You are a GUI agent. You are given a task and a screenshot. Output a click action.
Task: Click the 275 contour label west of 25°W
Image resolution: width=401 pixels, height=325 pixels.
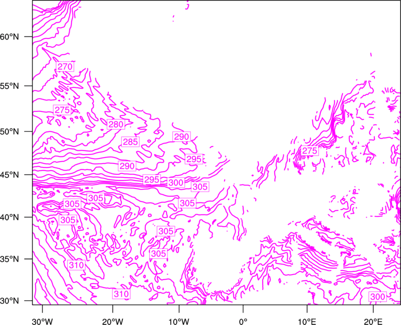[62, 109]
